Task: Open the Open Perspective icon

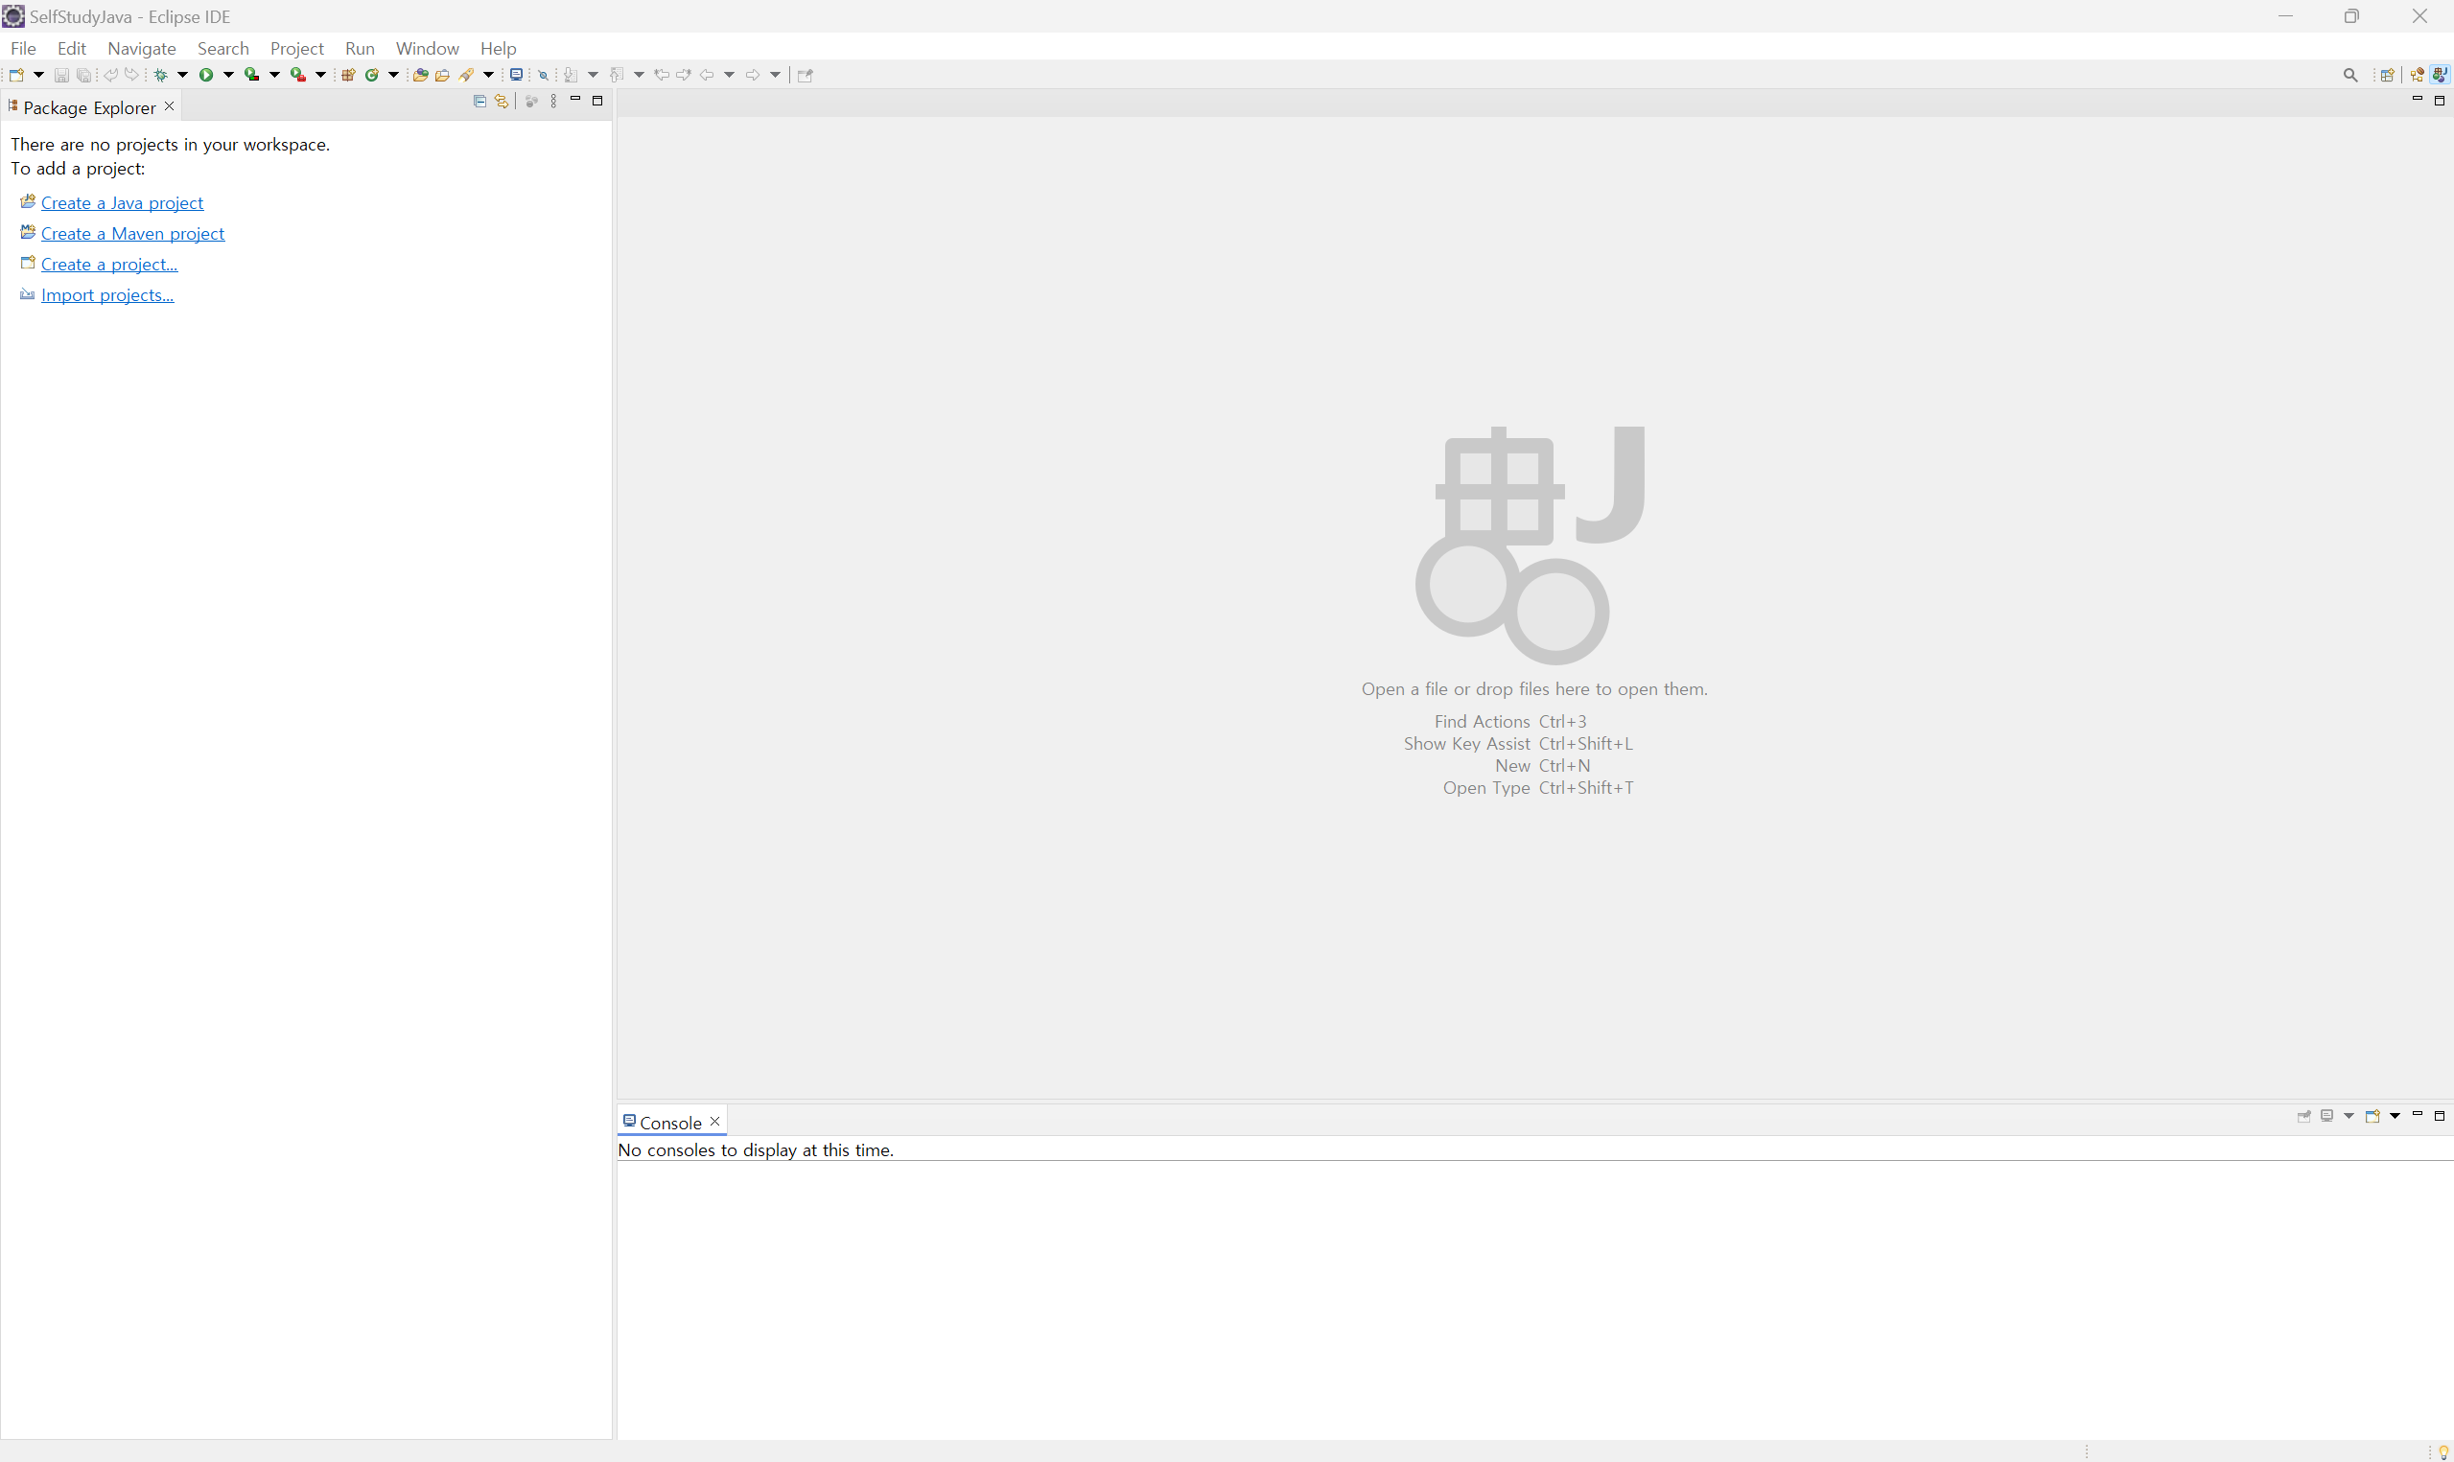Action: [x=2386, y=75]
